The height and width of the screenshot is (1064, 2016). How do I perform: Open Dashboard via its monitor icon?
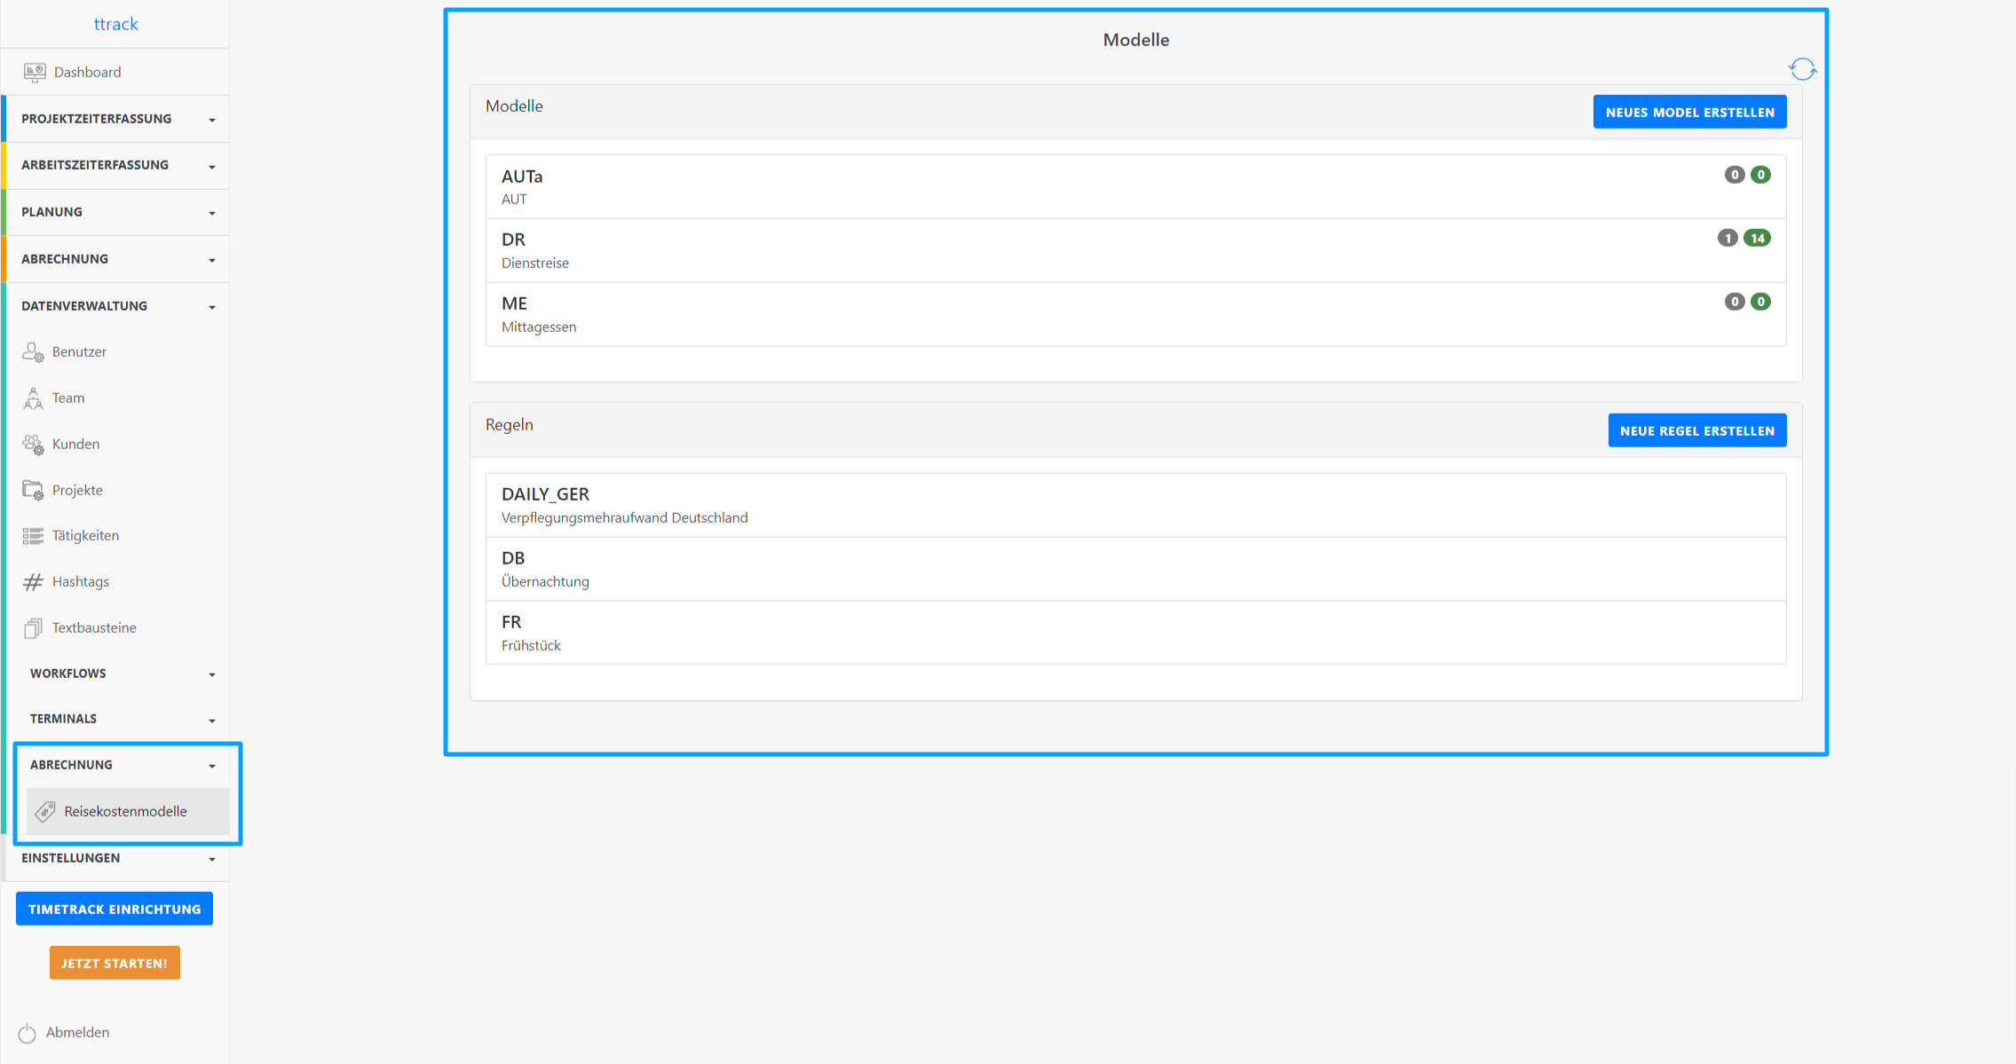coord(35,72)
